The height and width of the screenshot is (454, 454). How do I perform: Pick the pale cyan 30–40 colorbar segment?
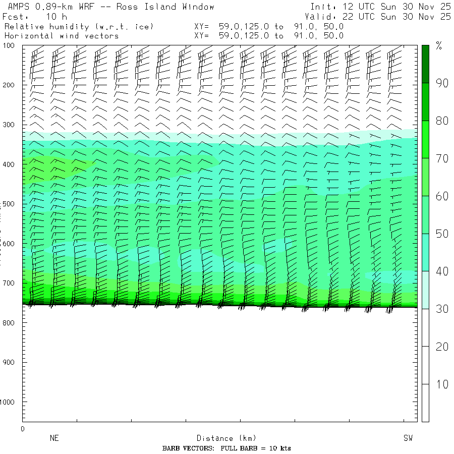pyautogui.click(x=425, y=290)
